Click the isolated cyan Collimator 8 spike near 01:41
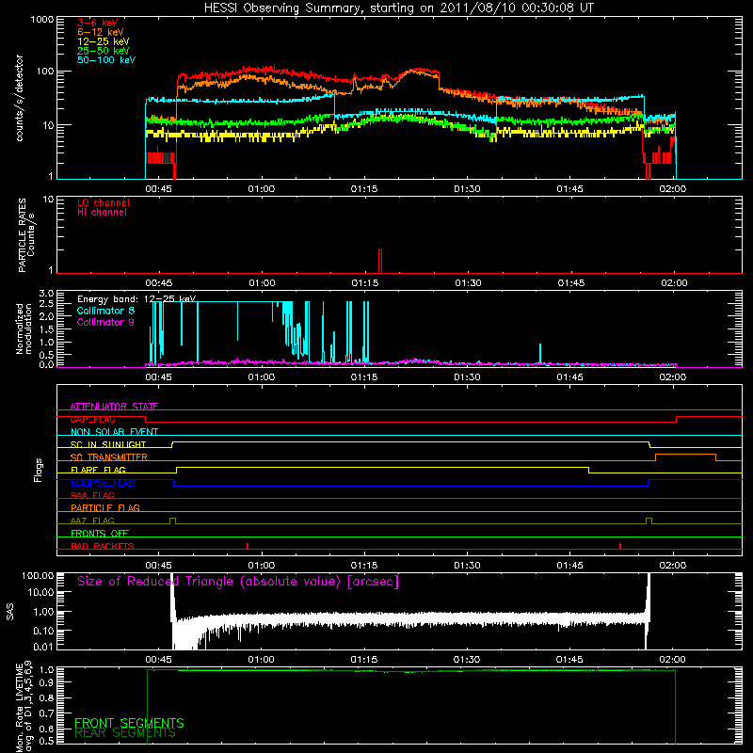The height and width of the screenshot is (753, 753). coord(540,354)
